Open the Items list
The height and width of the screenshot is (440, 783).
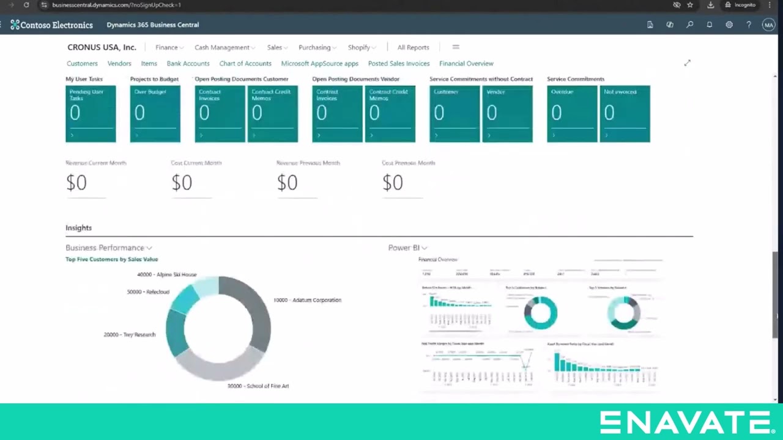click(149, 64)
